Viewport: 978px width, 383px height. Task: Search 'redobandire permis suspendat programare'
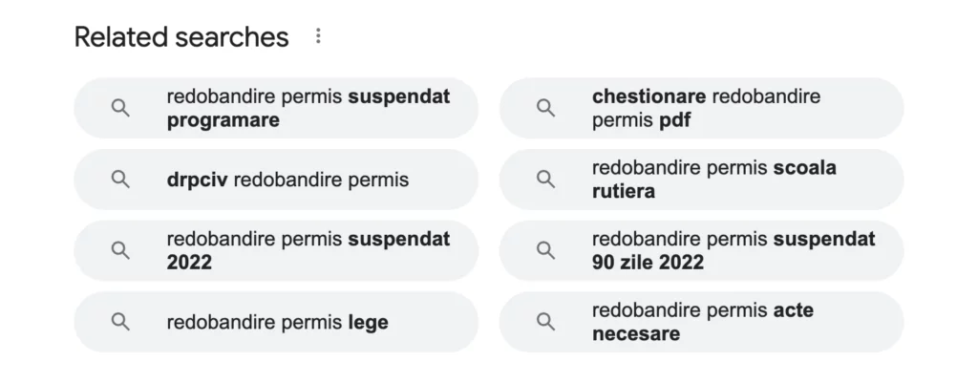308,108
